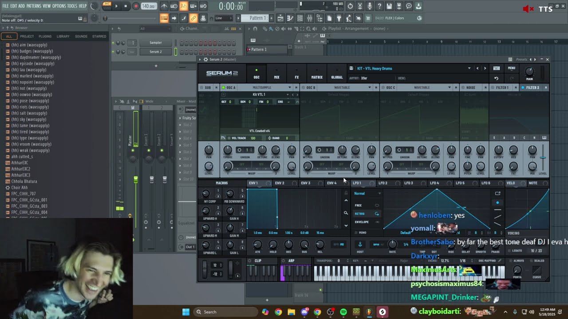The width and height of the screenshot is (568, 319).
Task: Open the Playlist view icon
Action: pyautogui.click(x=280, y=18)
